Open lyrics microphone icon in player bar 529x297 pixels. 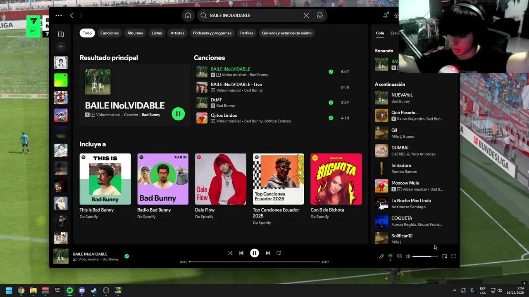[381, 256]
